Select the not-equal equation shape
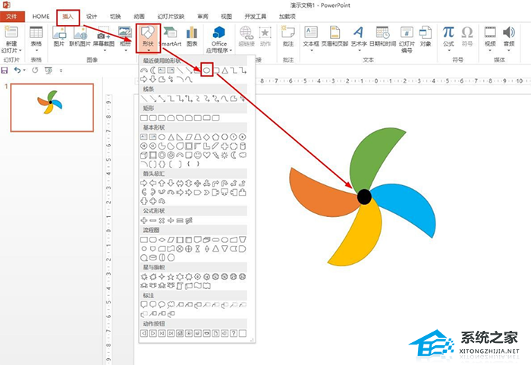Image resolution: width=531 pixels, height=365 pixels. 189,221
